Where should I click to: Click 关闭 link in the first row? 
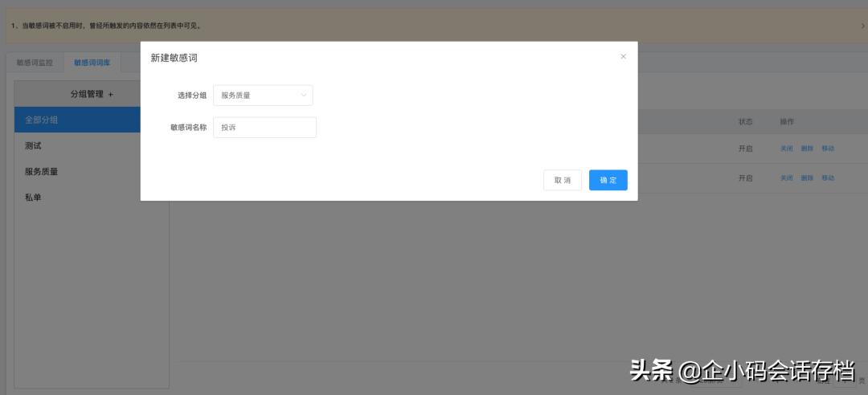click(787, 149)
